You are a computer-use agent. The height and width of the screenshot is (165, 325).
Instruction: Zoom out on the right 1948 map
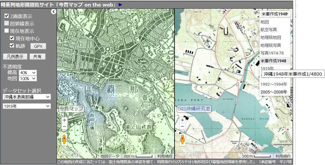(182, 126)
